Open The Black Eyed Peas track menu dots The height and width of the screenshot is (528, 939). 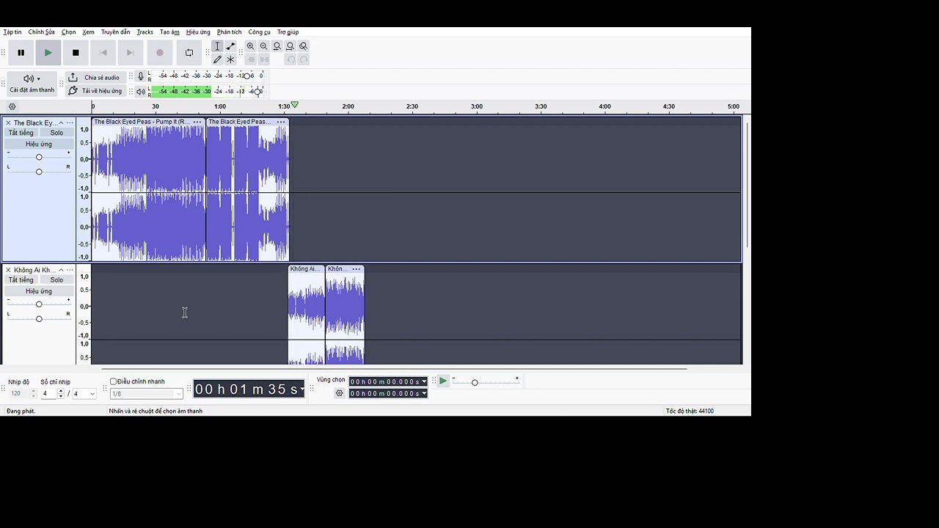click(x=70, y=123)
